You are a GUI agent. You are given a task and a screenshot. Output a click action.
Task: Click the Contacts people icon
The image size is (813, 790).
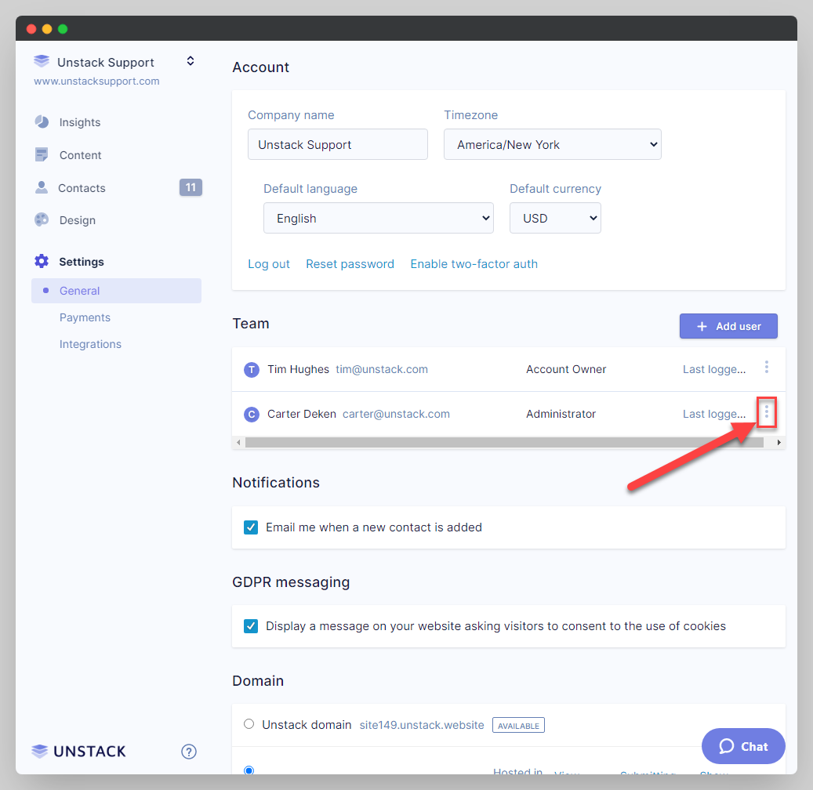tap(42, 187)
